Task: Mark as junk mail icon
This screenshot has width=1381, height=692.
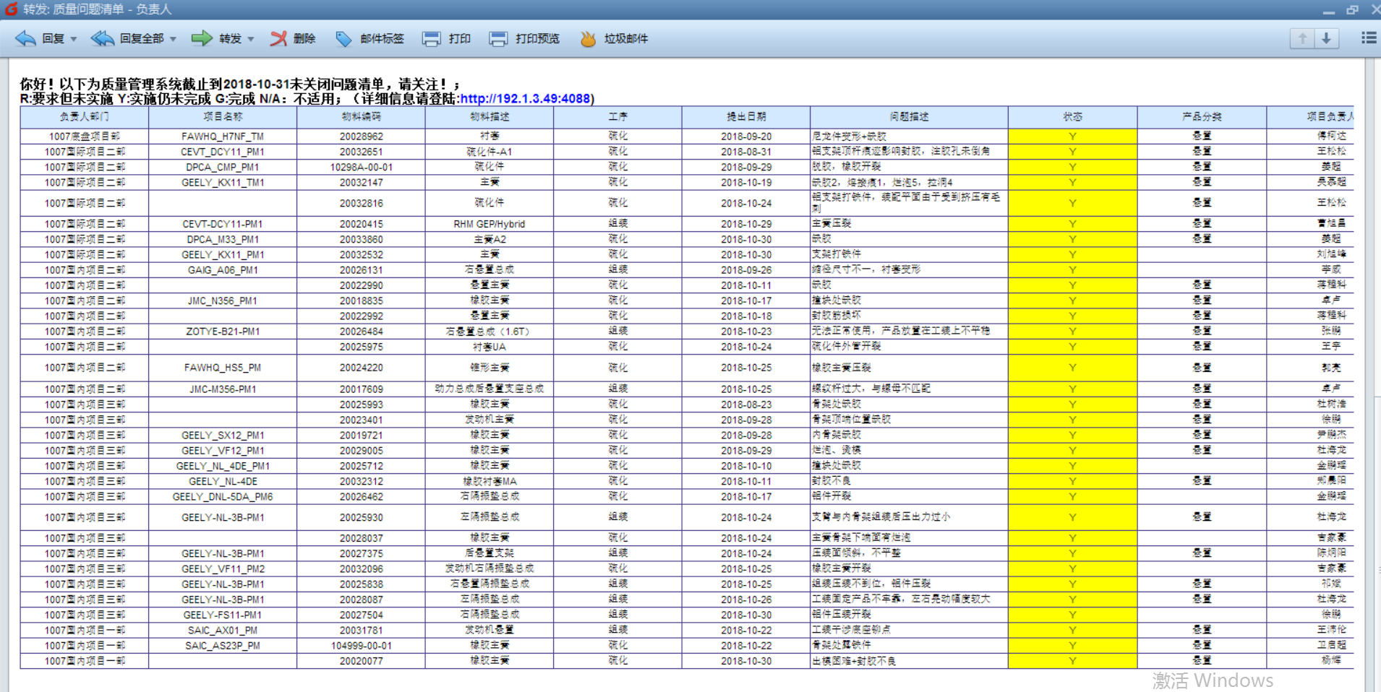Action: 588,38
